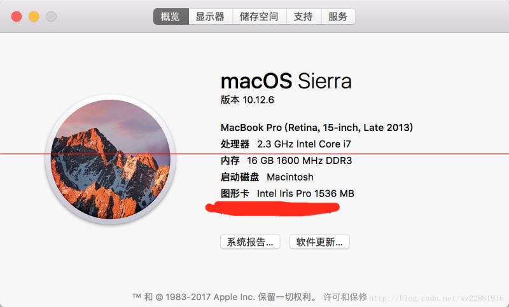Open the 显示器 tab
The height and width of the screenshot is (307, 509).
pyautogui.click(x=210, y=17)
